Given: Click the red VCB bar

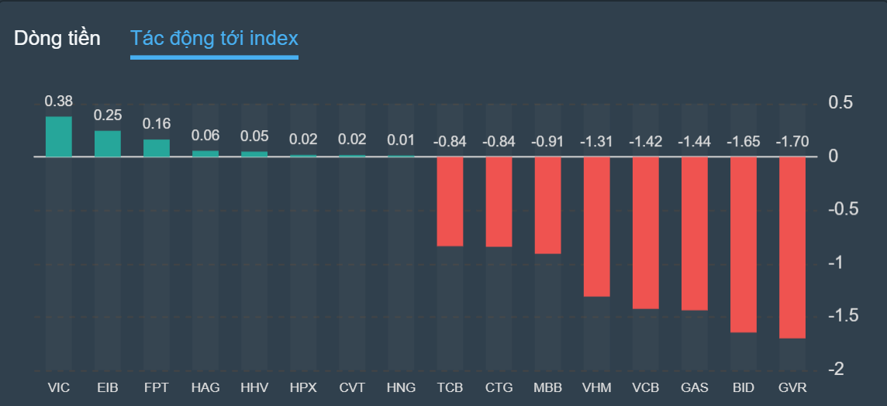Looking at the screenshot, I should click(645, 232).
